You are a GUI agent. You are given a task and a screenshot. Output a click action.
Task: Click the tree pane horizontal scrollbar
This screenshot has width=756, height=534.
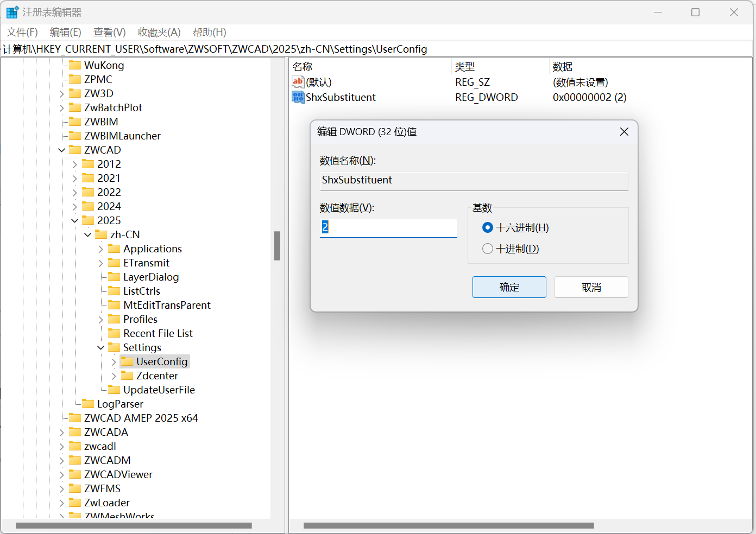coord(134,525)
